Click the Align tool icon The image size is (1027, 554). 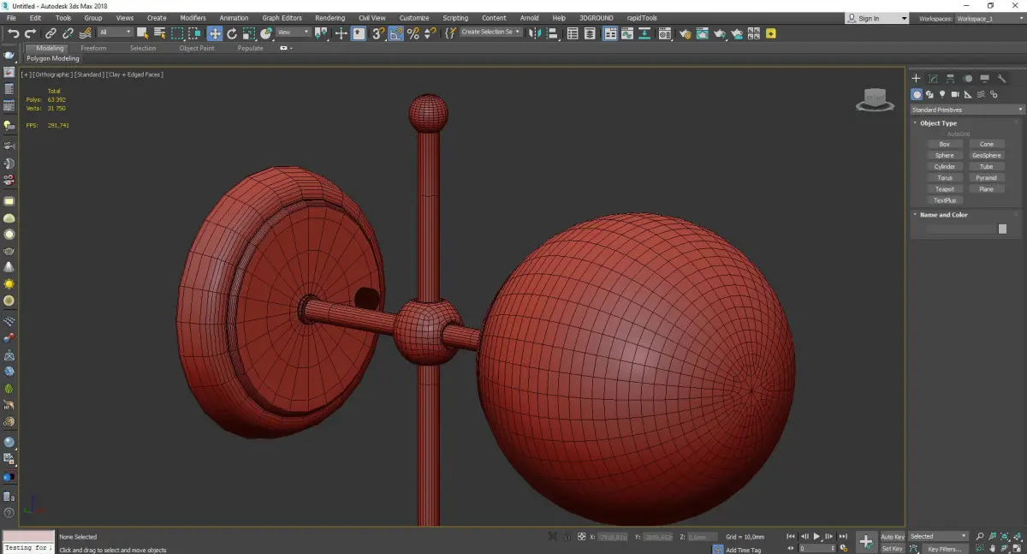coord(553,33)
